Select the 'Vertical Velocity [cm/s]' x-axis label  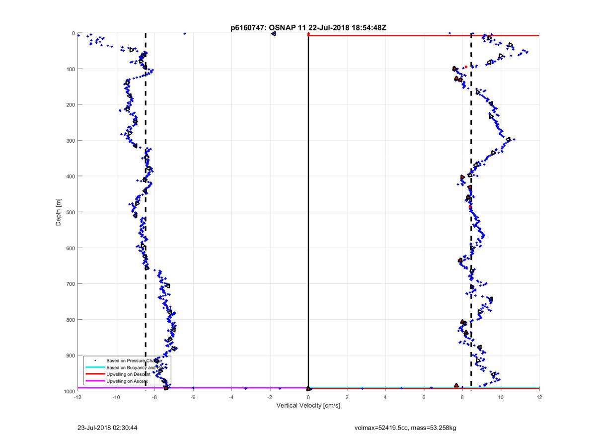click(308, 406)
